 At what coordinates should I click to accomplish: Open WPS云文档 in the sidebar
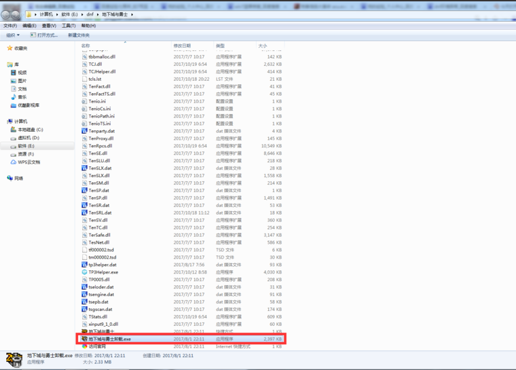[x=29, y=162]
